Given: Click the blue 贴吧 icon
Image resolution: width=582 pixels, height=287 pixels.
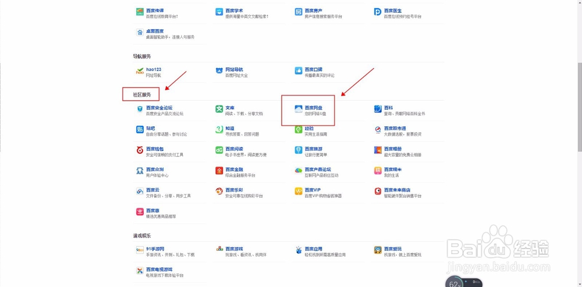Looking at the screenshot, I should click(140, 130).
